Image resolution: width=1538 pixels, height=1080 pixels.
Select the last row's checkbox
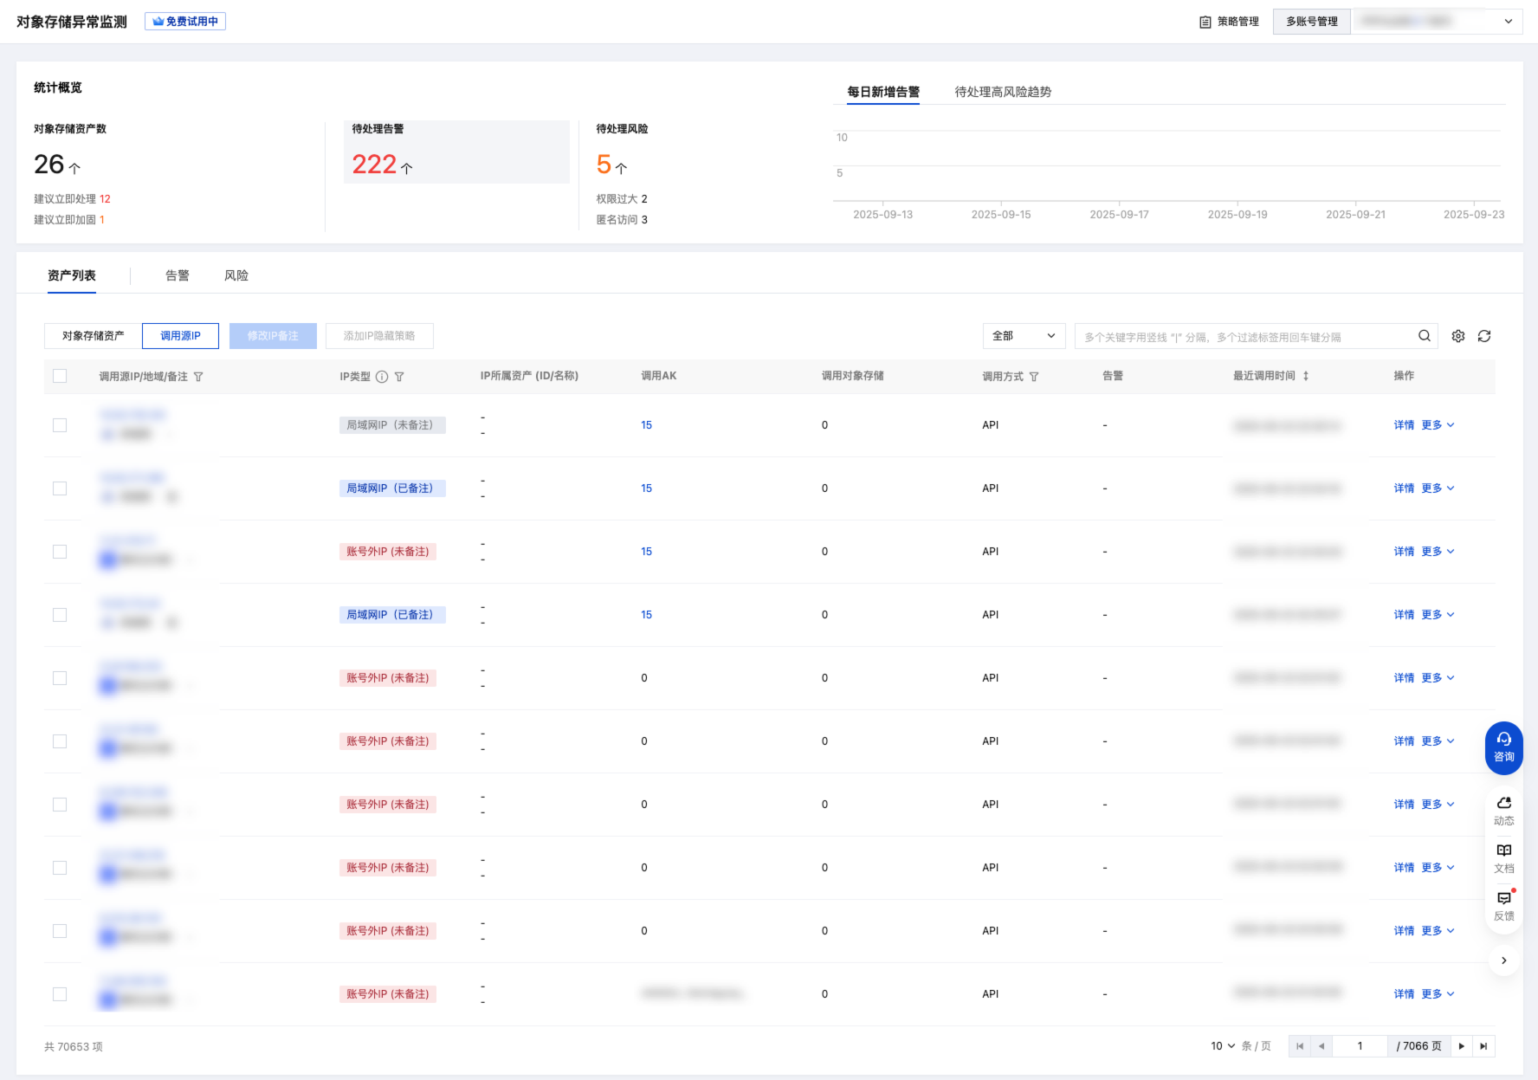(x=60, y=994)
